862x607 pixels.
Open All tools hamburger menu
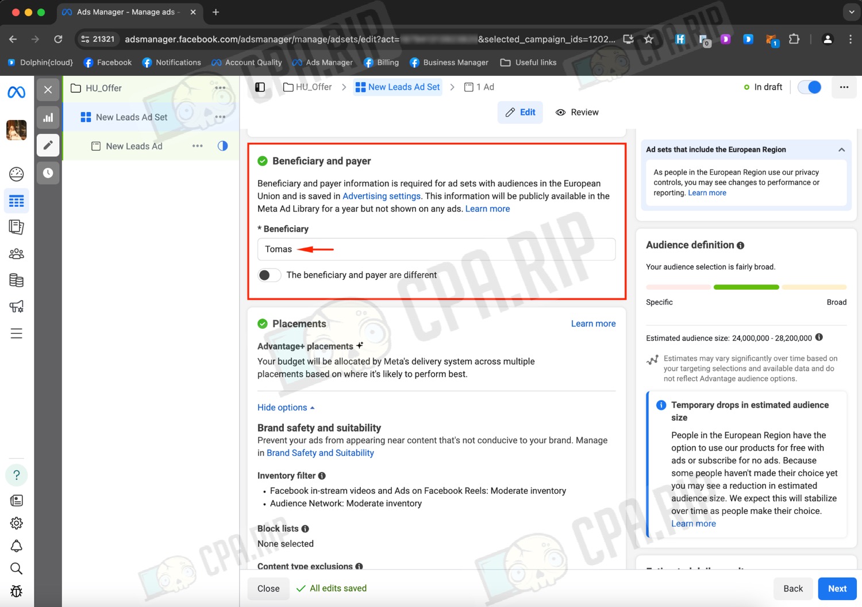(16, 333)
